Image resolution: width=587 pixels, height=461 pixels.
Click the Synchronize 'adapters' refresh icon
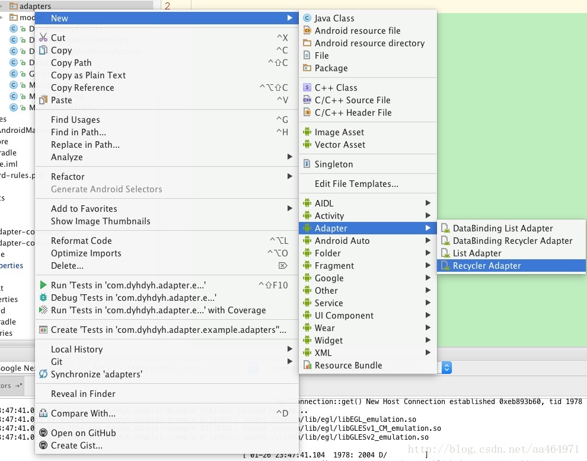pyautogui.click(x=43, y=374)
